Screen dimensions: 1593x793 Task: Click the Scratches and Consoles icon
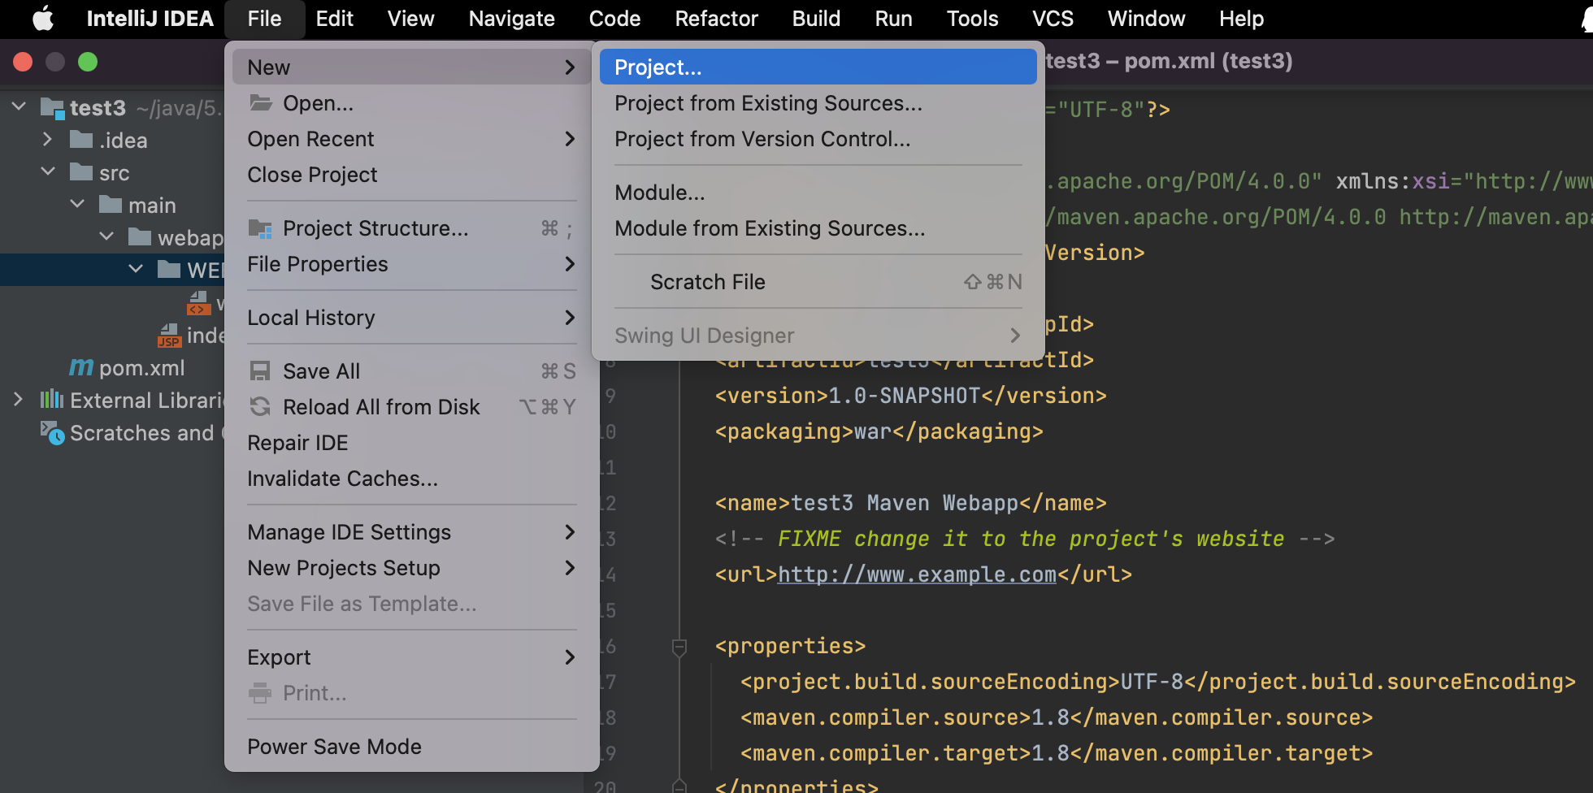(52, 432)
